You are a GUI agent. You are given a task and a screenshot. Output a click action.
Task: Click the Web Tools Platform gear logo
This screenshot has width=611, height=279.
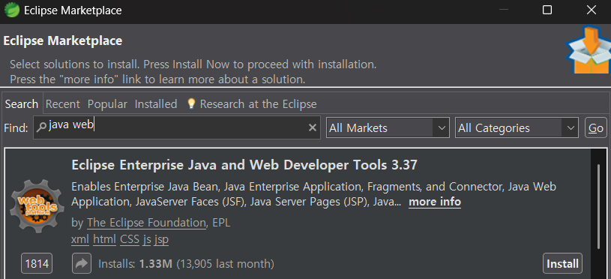click(x=37, y=205)
